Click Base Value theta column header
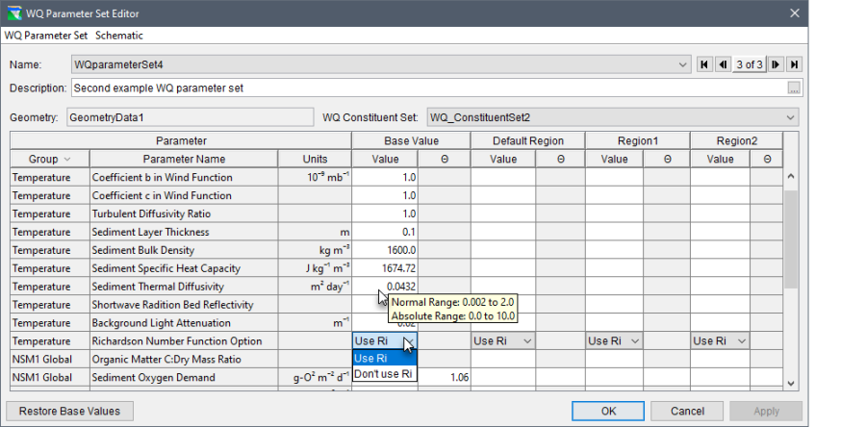This screenshot has width=866, height=427. click(445, 159)
